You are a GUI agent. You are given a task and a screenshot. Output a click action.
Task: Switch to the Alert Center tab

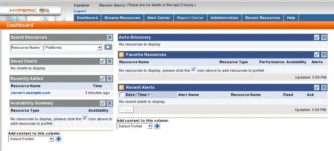pos(159,18)
